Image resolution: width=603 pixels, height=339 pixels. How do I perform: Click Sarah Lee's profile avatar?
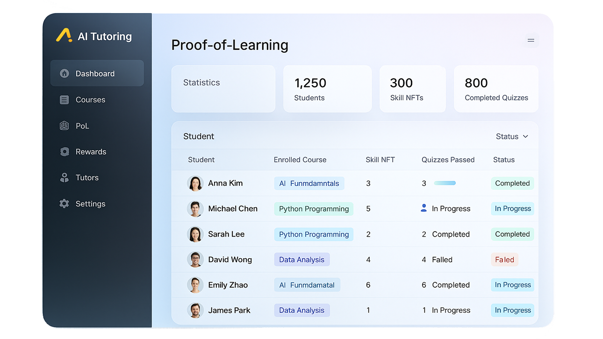point(195,234)
